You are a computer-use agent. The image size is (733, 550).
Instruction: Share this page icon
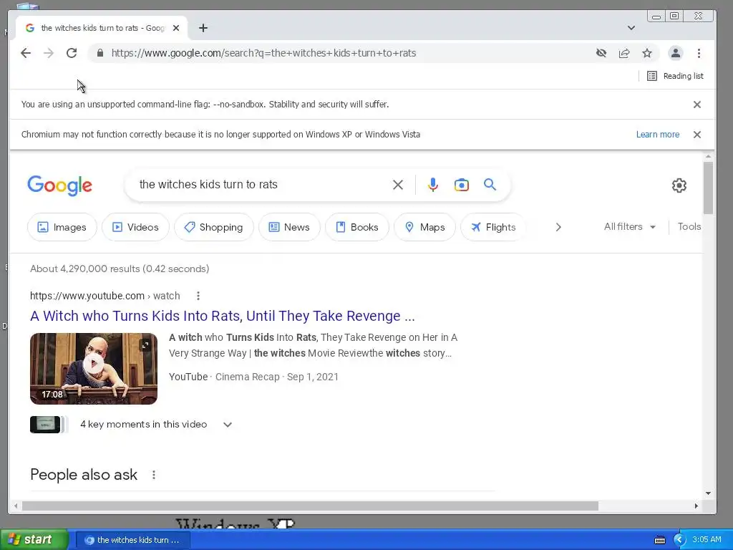coord(624,53)
